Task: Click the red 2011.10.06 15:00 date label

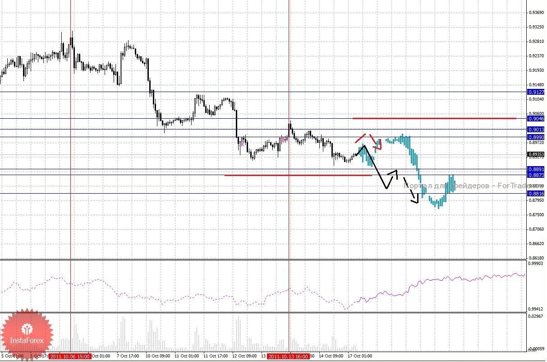Action: pyautogui.click(x=70, y=356)
